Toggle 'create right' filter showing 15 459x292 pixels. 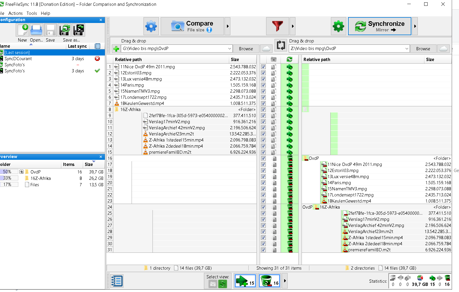pos(245,281)
